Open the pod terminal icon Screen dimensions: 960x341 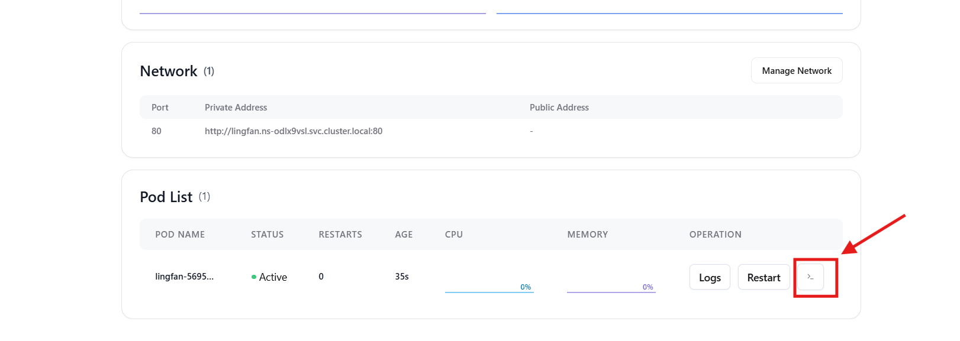point(810,277)
